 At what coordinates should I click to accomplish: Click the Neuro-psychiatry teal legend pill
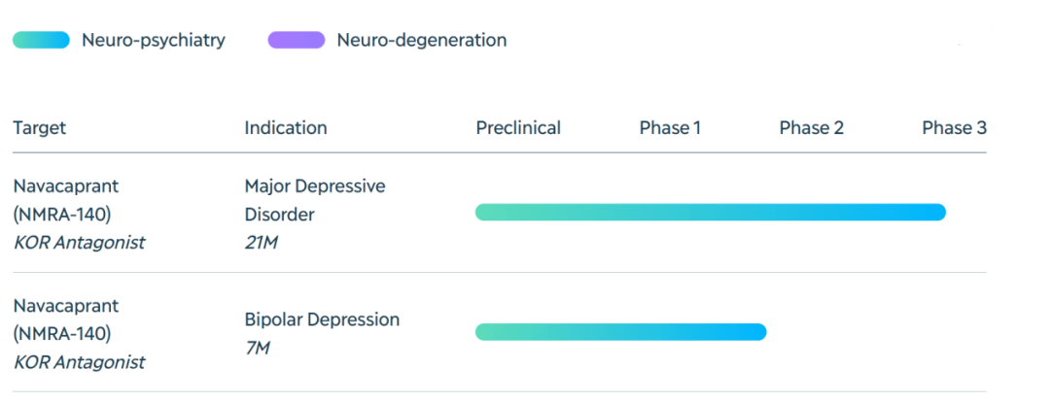[x=41, y=40]
